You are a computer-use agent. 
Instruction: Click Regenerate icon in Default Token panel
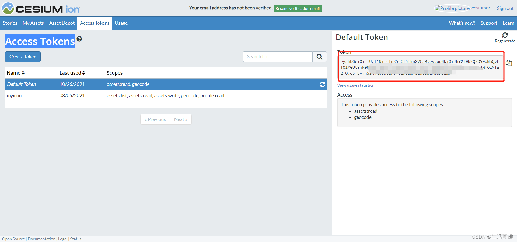click(505, 37)
